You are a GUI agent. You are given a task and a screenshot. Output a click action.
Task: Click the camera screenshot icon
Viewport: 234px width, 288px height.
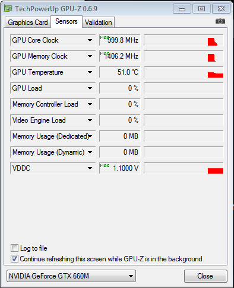click(x=220, y=21)
